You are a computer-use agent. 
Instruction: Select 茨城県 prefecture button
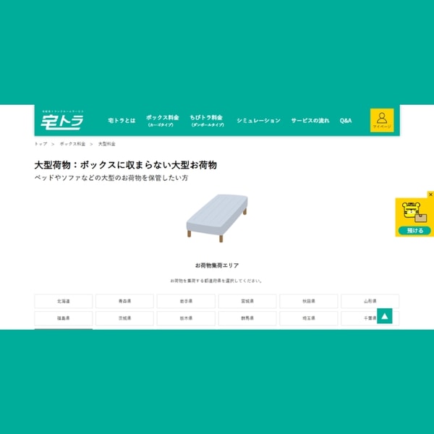click(124, 318)
